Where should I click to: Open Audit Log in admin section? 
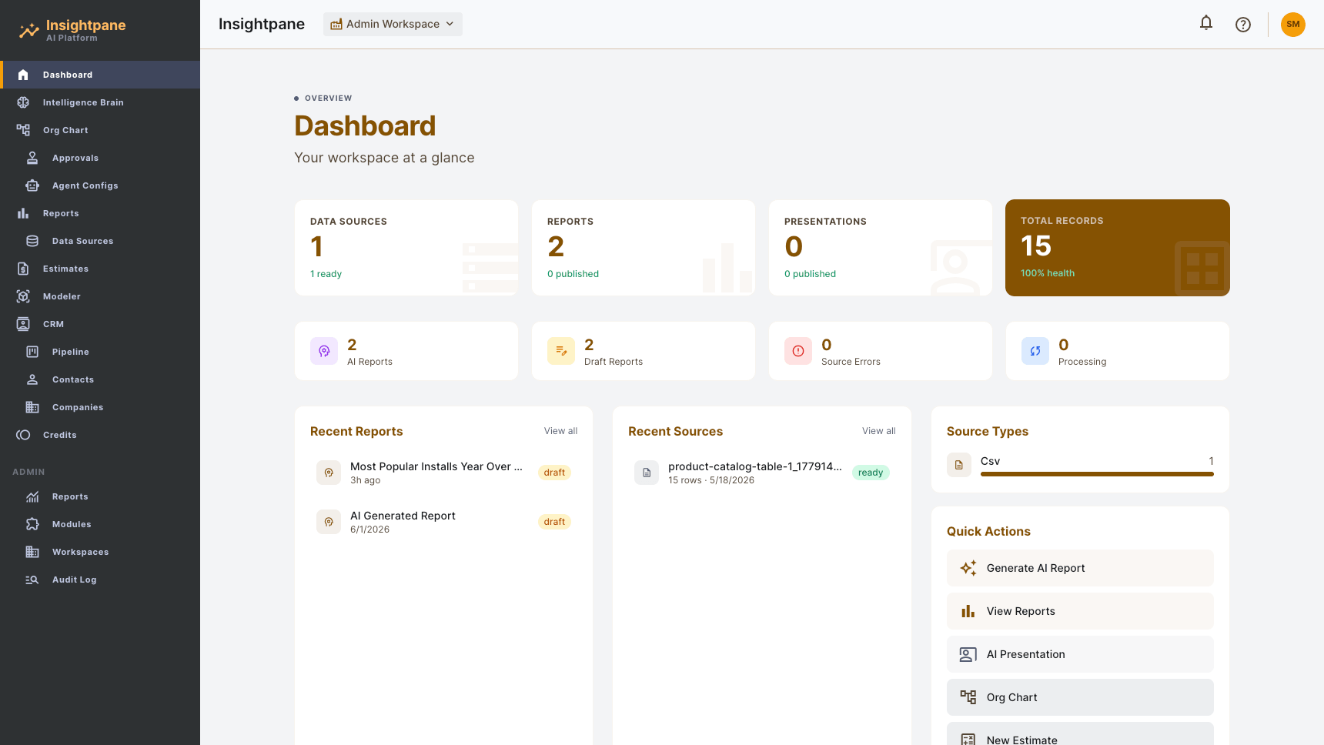100,580
